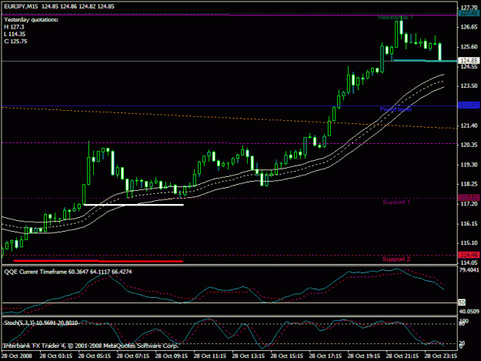
Task: Select the current price tag 124.85
Action: point(469,61)
